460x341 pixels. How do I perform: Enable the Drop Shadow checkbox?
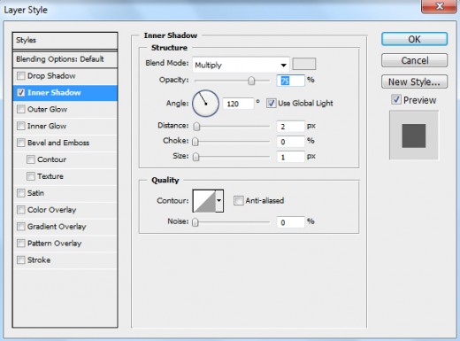pyautogui.click(x=21, y=76)
